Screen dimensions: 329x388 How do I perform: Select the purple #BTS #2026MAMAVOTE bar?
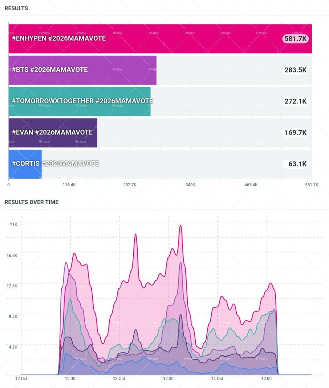click(x=82, y=70)
